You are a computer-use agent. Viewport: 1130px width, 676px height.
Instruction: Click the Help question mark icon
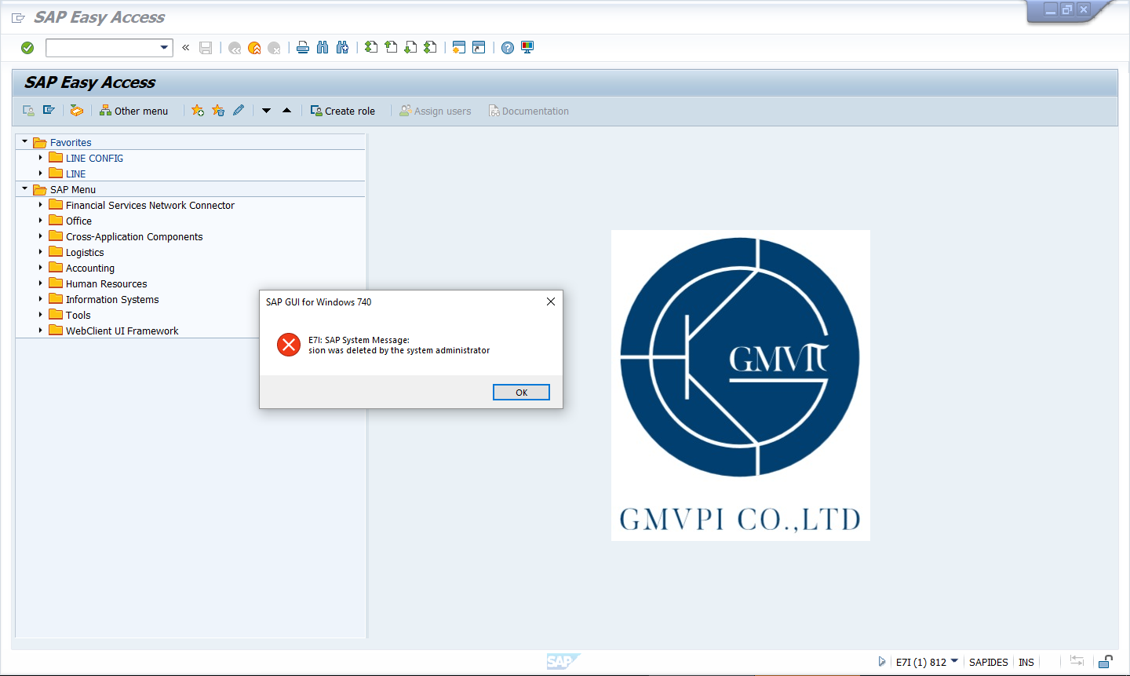click(508, 48)
